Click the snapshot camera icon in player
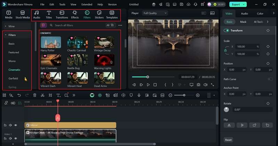 coord(198,85)
